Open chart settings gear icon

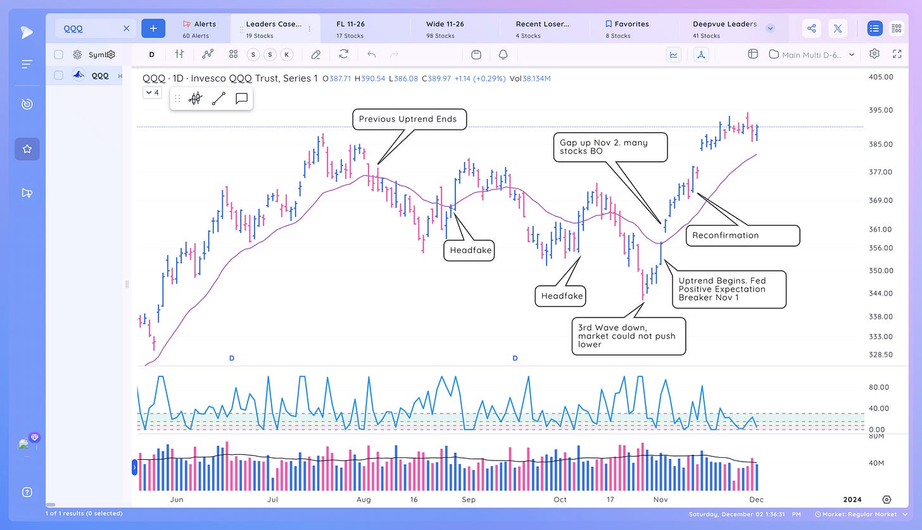(x=875, y=54)
